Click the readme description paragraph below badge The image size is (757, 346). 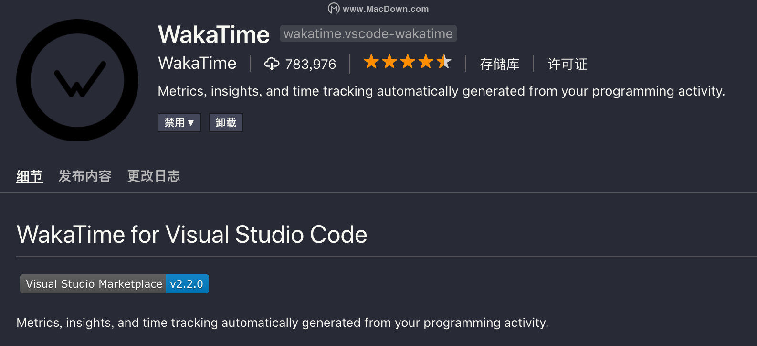[283, 323]
